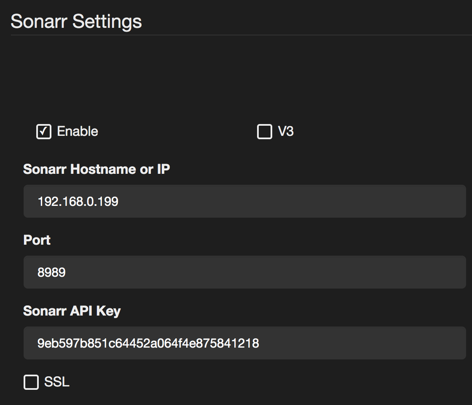Click the Sonarr API Key label
Screen dimensions: 472x405
72,311
